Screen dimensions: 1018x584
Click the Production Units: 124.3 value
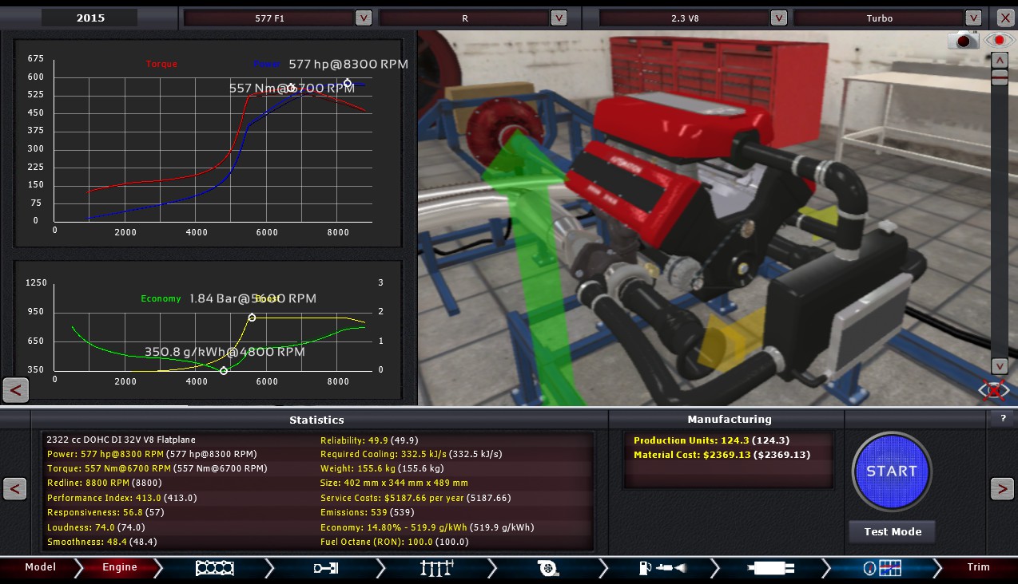tap(711, 440)
